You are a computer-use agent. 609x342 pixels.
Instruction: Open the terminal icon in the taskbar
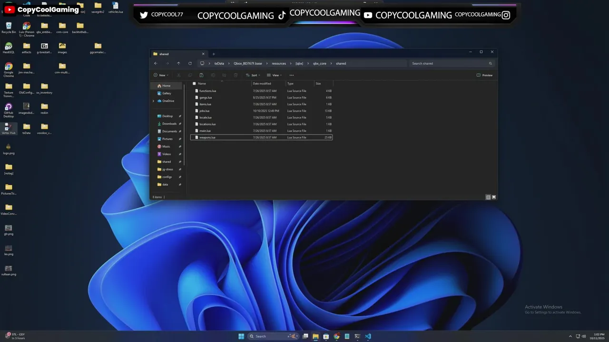[x=357, y=336]
